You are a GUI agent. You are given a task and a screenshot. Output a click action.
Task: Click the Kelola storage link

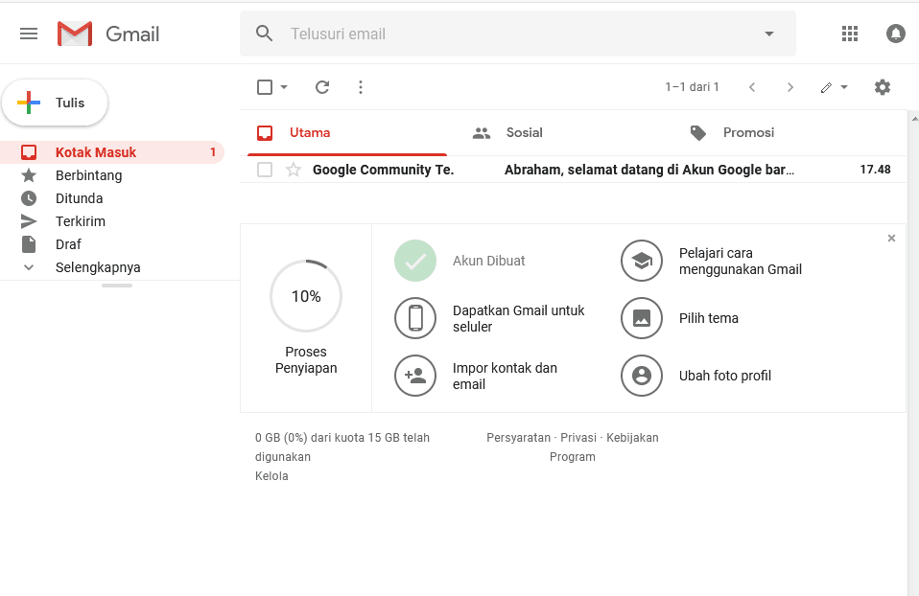271,476
